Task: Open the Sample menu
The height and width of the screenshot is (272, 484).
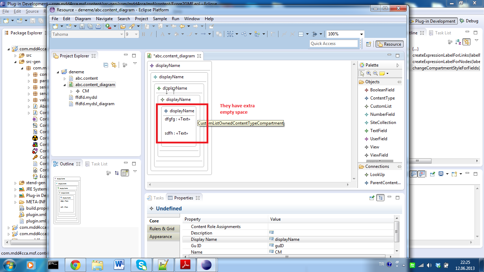Action: coord(160,19)
